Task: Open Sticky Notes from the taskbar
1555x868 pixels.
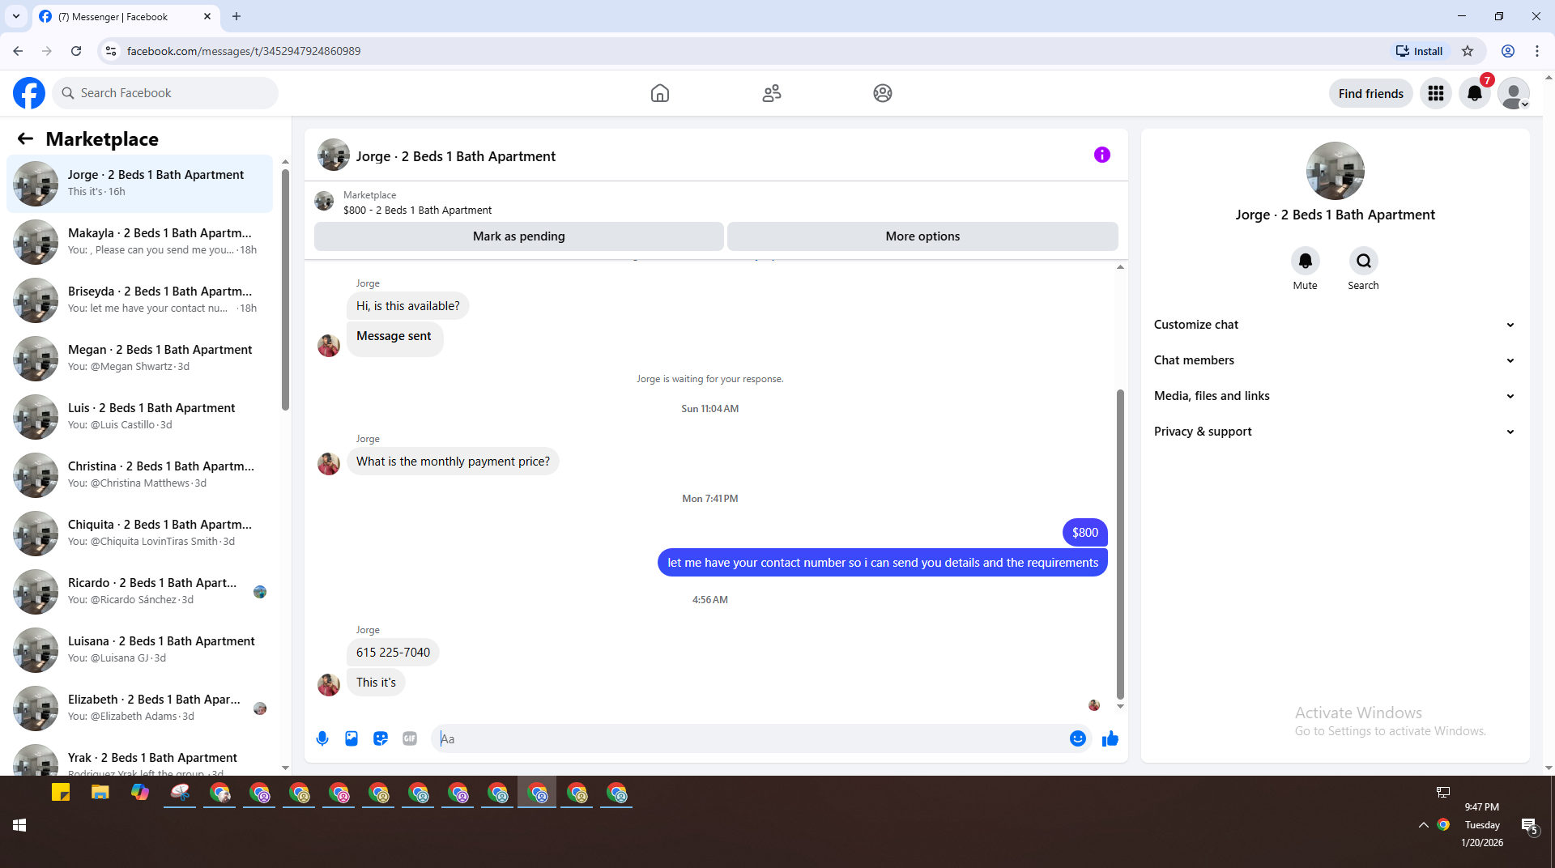Action: click(x=61, y=793)
